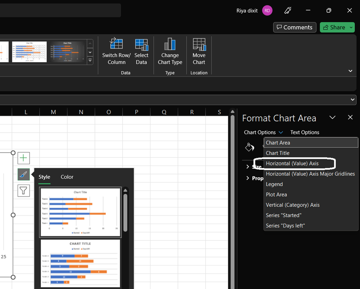Open Chart Elements plus button
Image resolution: width=360 pixels, height=289 pixels.
click(24, 158)
